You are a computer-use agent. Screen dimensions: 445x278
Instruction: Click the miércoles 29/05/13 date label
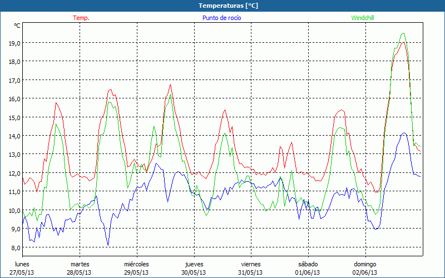136,268
